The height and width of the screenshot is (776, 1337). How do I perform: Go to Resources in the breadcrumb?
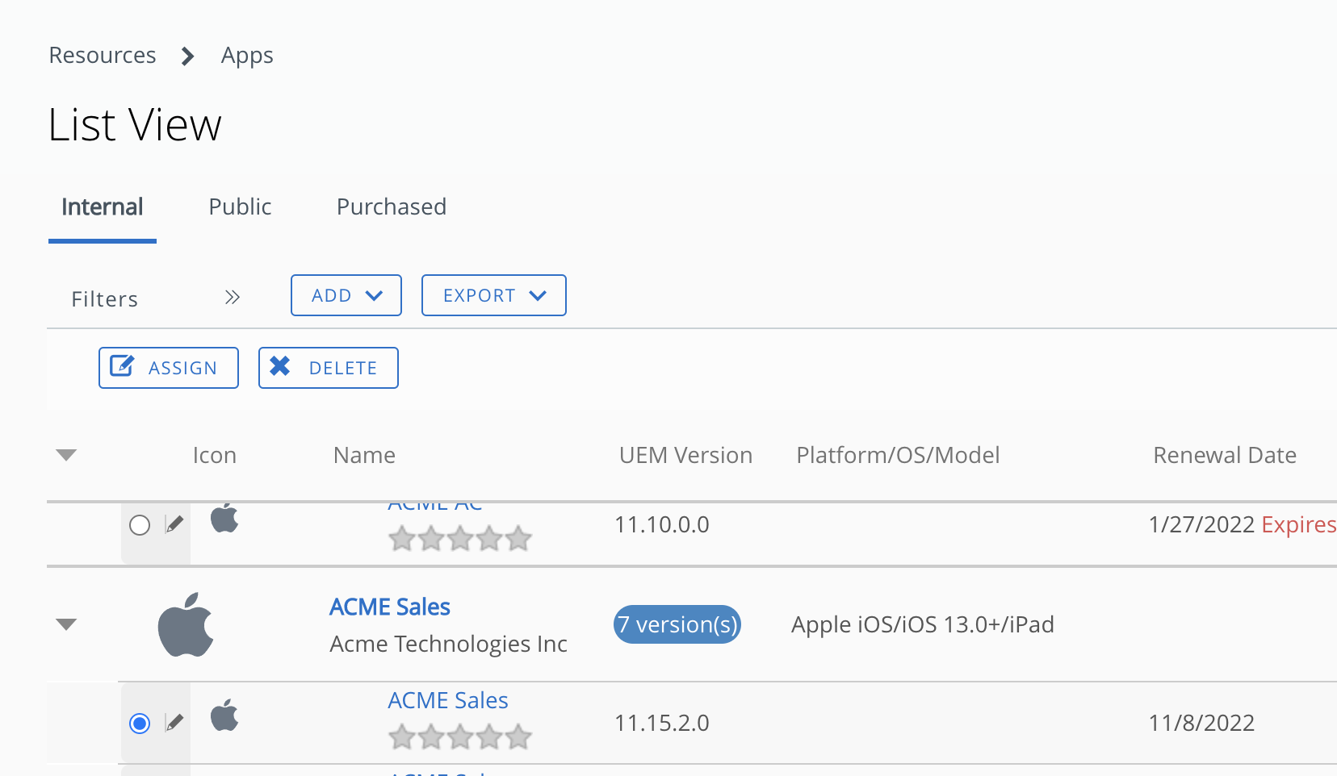(x=103, y=55)
